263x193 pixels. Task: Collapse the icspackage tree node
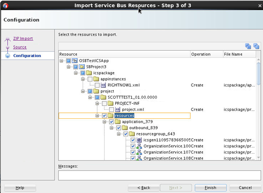click(x=76, y=73)
